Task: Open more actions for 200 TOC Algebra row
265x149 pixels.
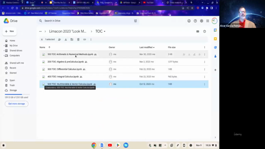Action: pos(205,62)
